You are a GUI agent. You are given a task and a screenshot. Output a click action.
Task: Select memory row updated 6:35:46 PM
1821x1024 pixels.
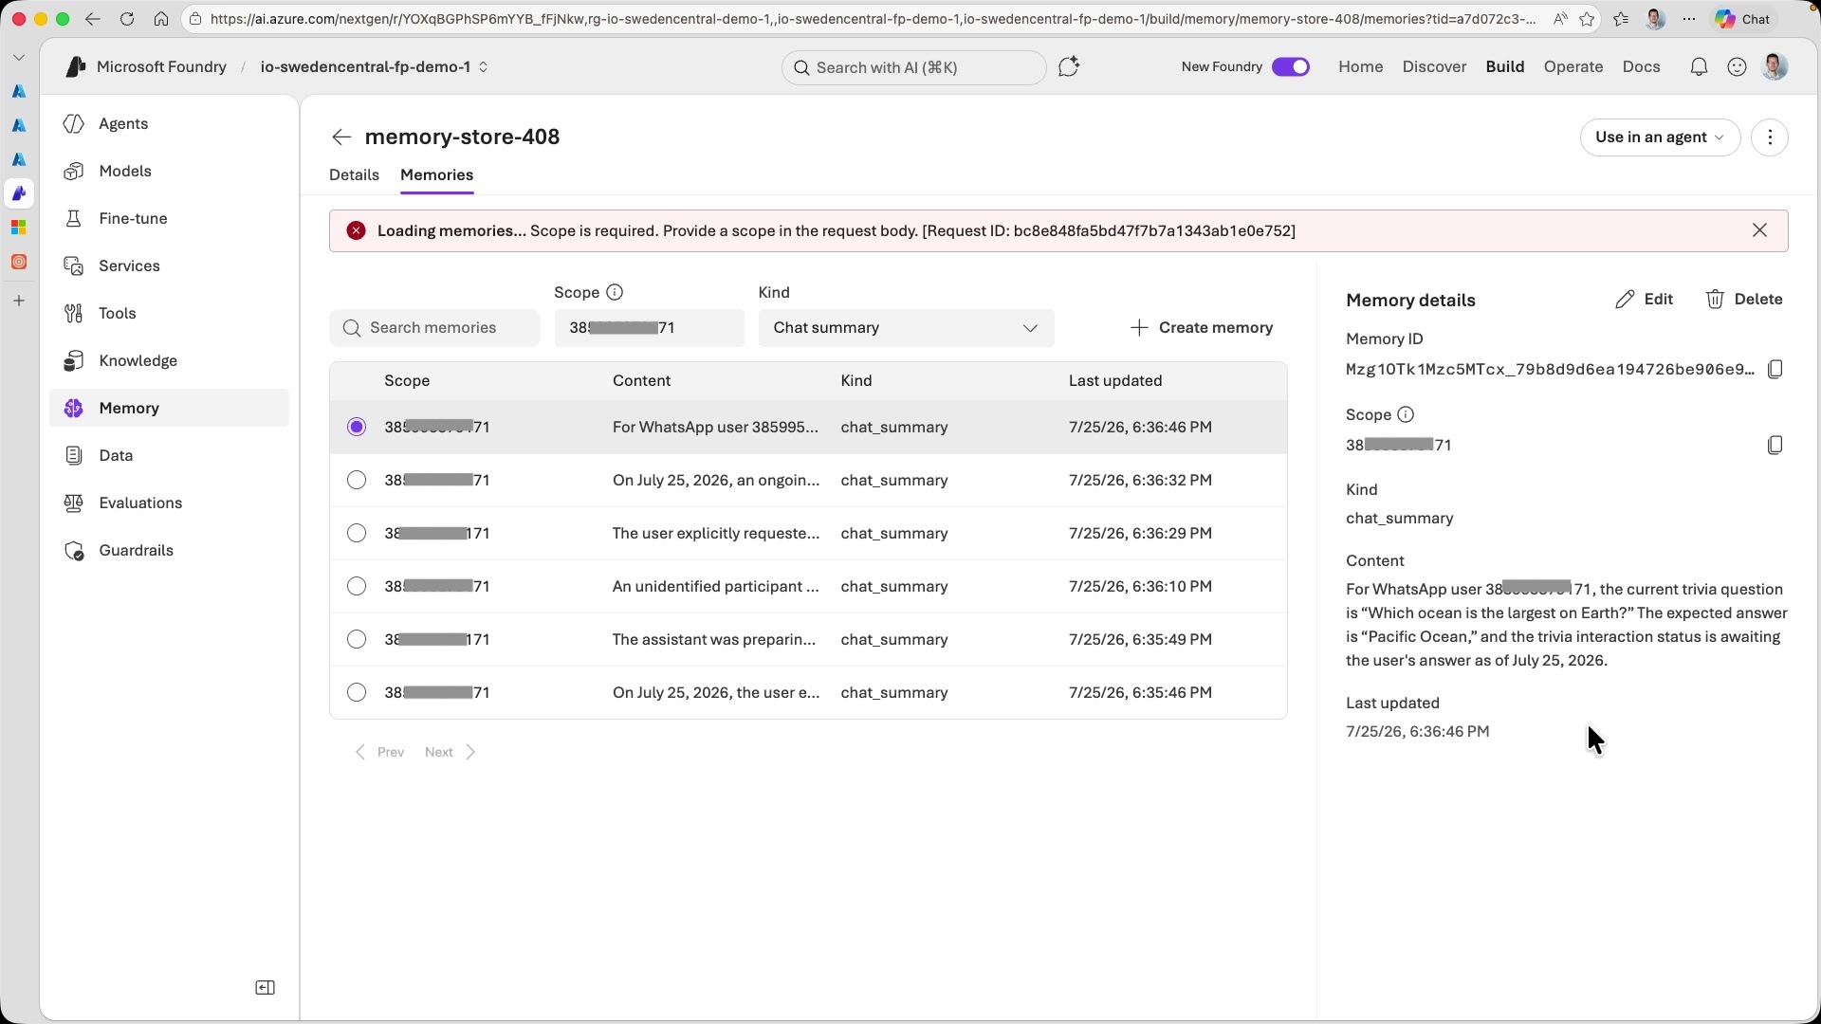coord(357,692)
